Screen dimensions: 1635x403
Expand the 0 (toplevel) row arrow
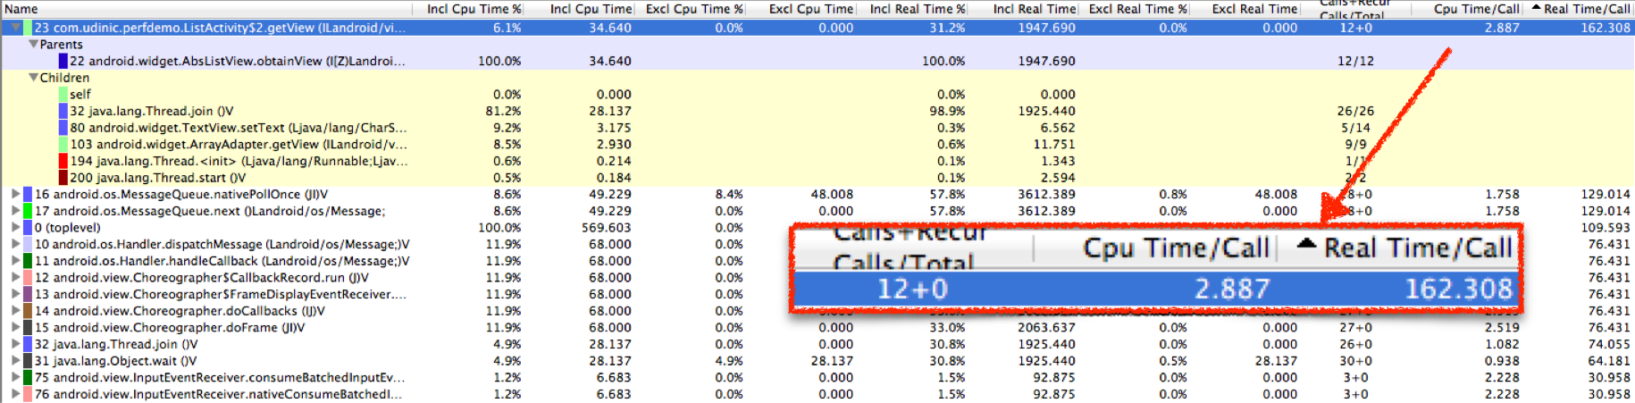click(x=15, y=228)
